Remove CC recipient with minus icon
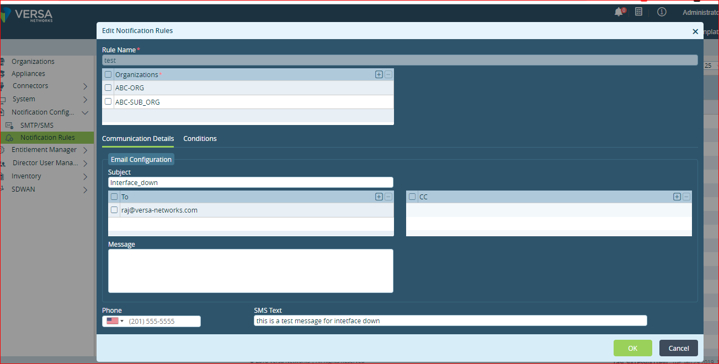719x364 pixels. [x=686, y=197]
